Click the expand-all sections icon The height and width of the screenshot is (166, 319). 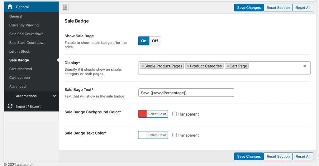(65, 7)
